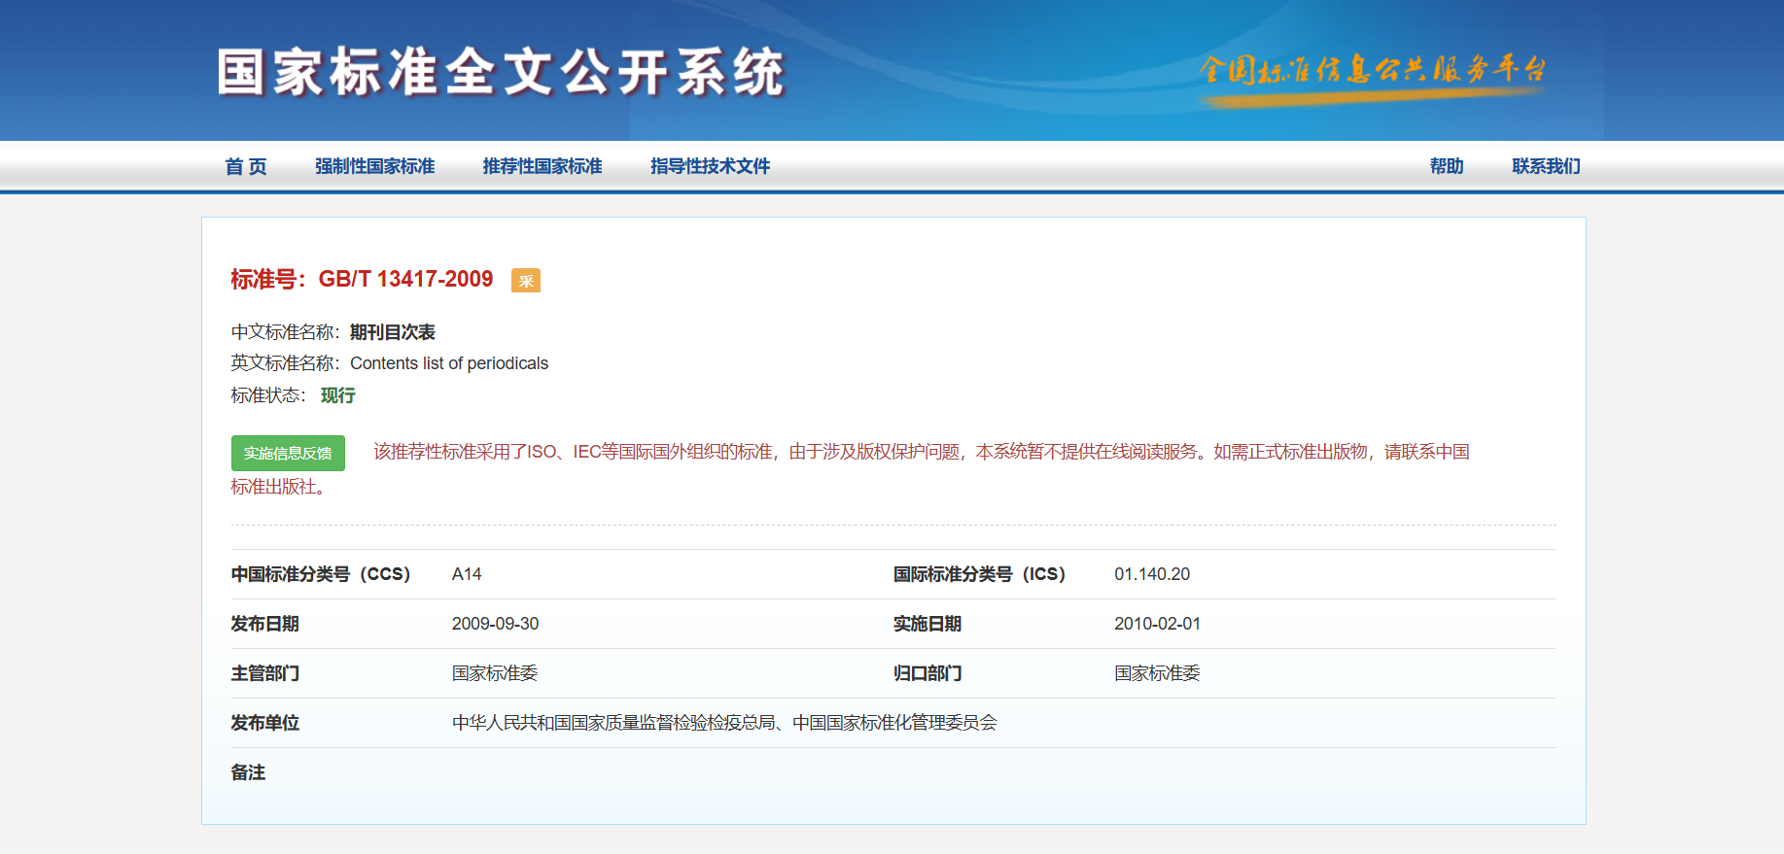Select 推荐性国家标准 in the navigation bar

(542, 166)
